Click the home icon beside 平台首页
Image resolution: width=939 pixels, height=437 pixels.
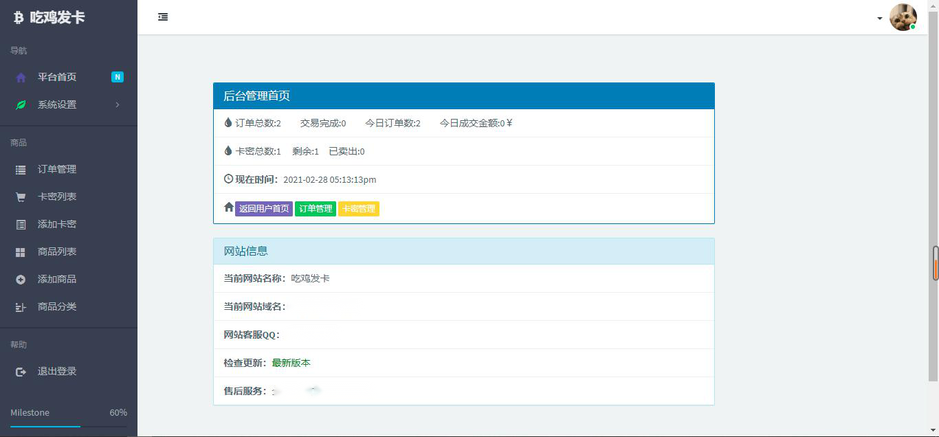coord(21,78)
